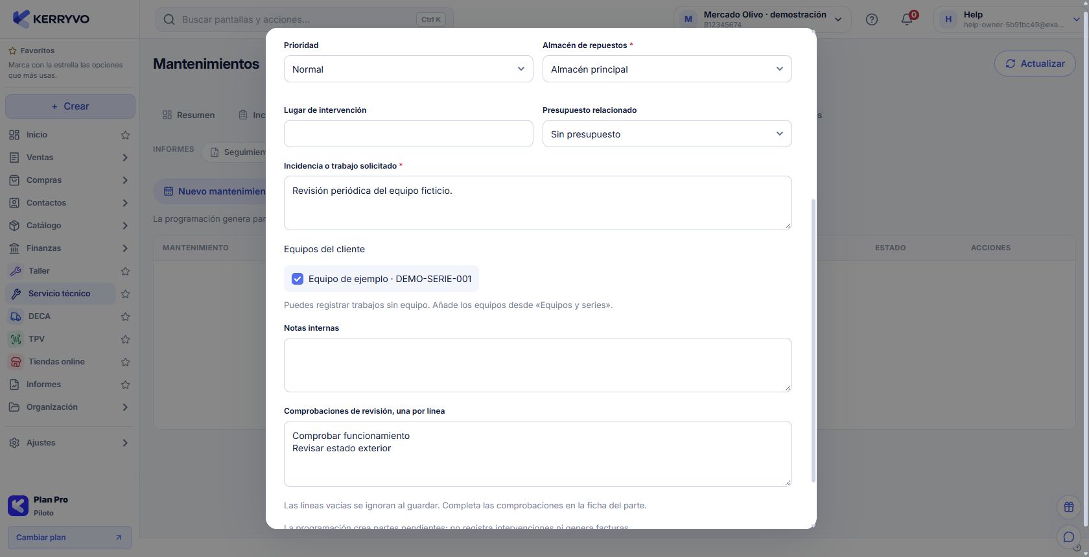Click the Organización folder icon
The width and height of the screenshot is (1089, 557).
[14, 407]
